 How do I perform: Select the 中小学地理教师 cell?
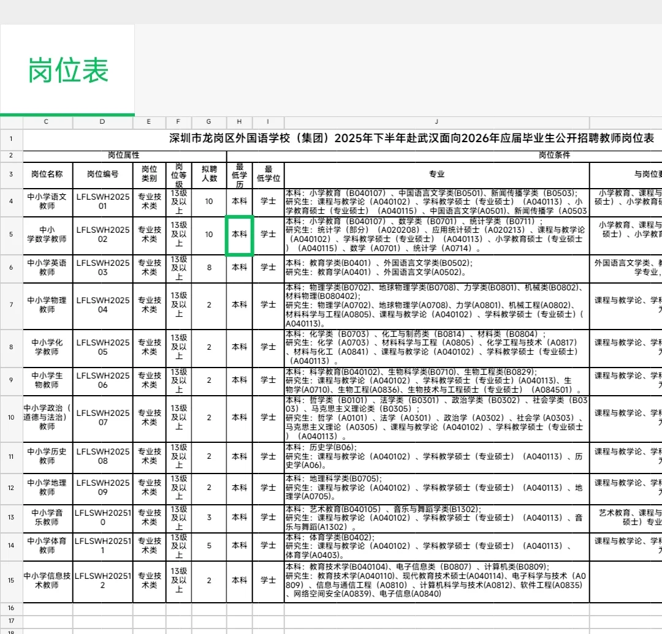click(48, 488)
